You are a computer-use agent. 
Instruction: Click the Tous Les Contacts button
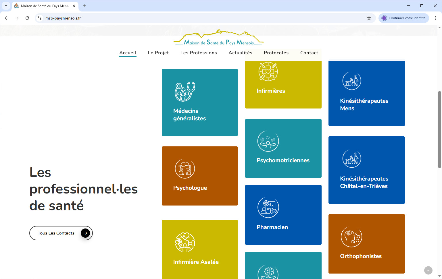click(x=61, y=233)
